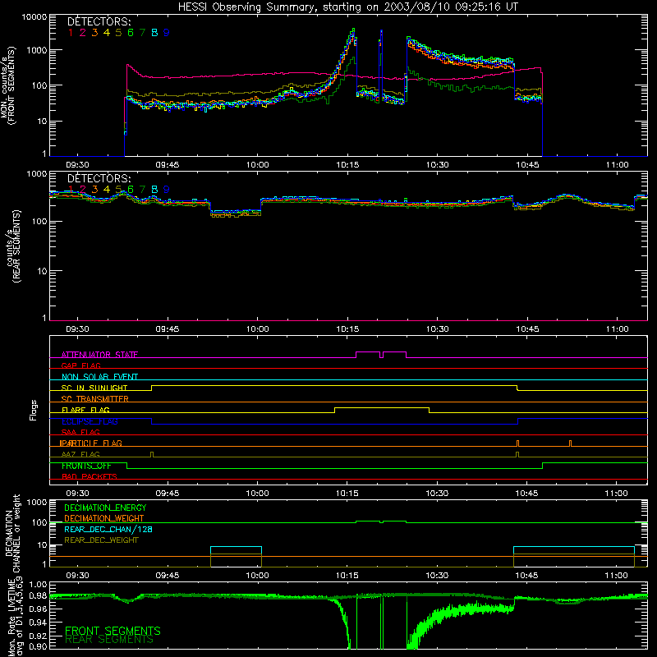Select the BAD_PACKETS flag label

[x=90, y=476]
